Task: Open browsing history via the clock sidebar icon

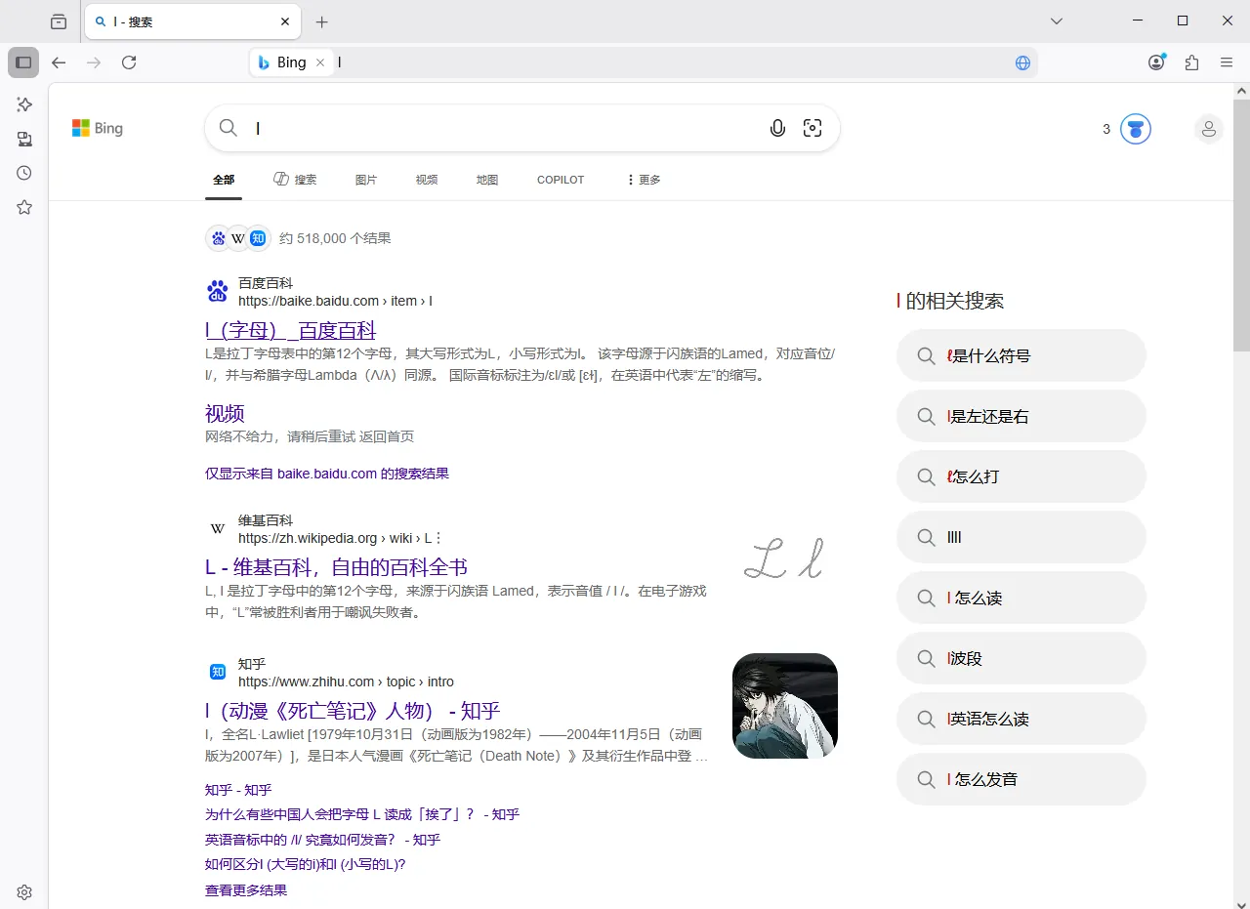Action: pos(23,172)
